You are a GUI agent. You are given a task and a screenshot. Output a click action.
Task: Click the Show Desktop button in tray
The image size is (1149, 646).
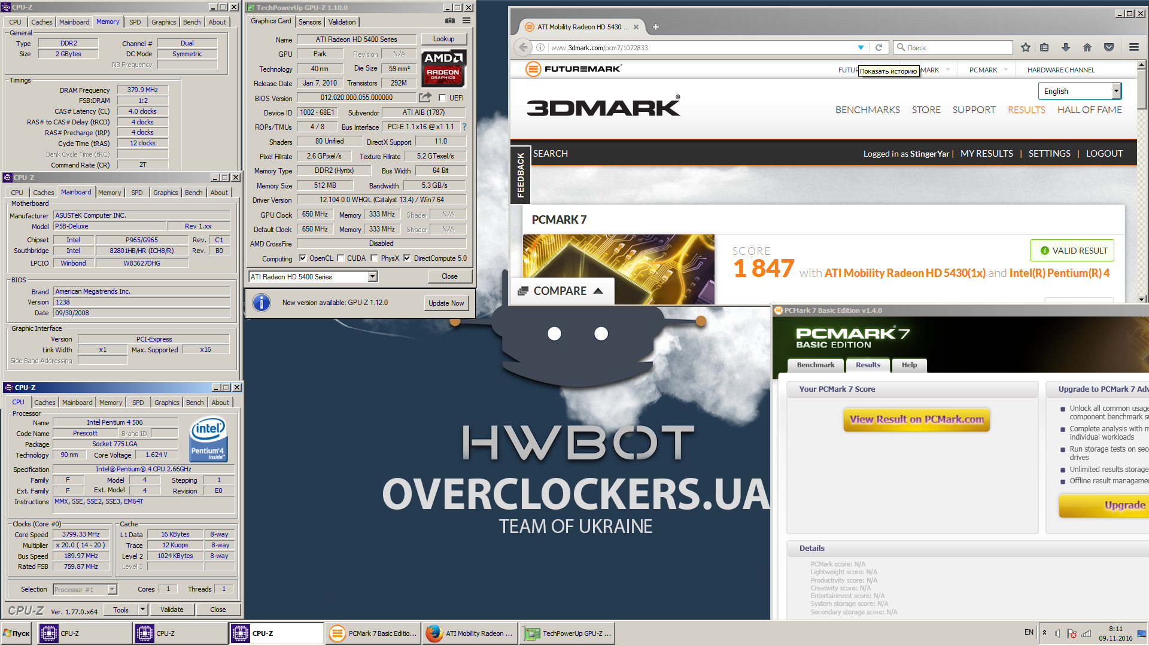click(1142, 633)
